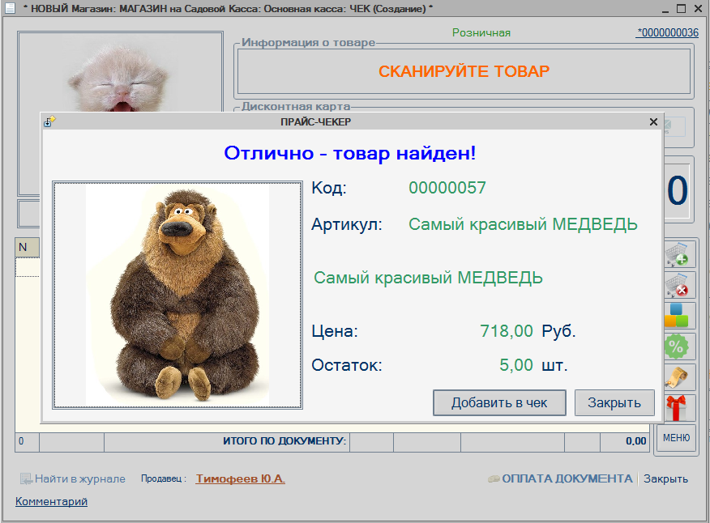
Task: Click the total 0.00 in footer
Action: coord(635,441)
